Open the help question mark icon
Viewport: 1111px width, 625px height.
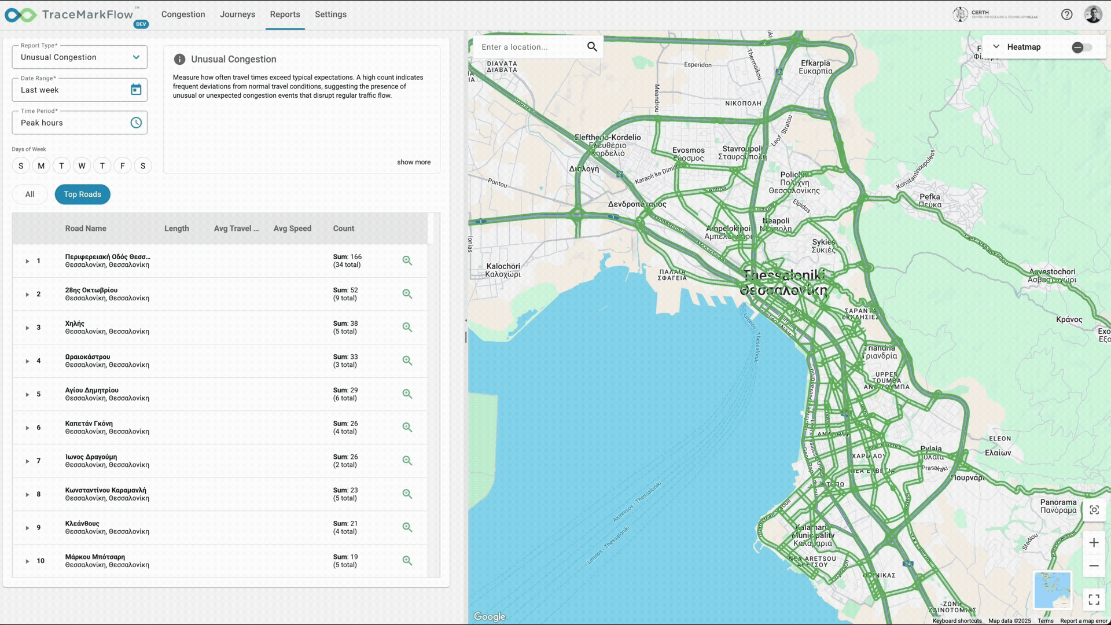coord(1066,14)
